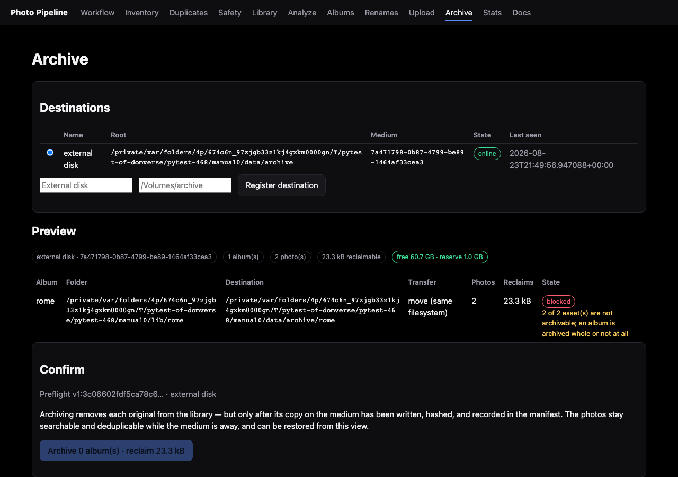Screen dimensions: 678x477
Task: Open the Workflow tab
Action: (97, 13)
